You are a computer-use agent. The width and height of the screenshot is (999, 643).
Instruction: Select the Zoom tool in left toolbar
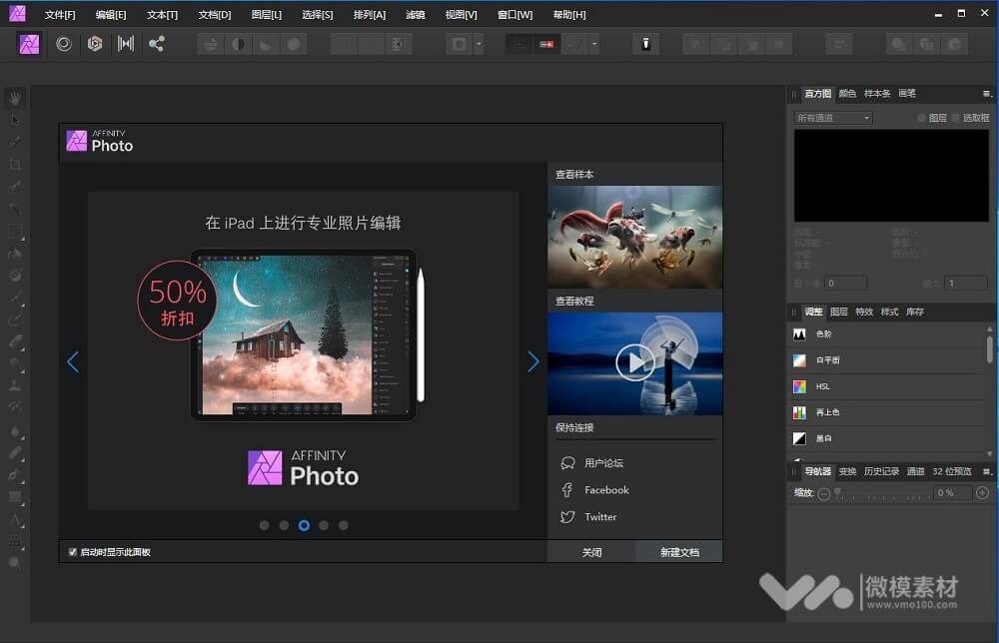click(x=15, y=563)
